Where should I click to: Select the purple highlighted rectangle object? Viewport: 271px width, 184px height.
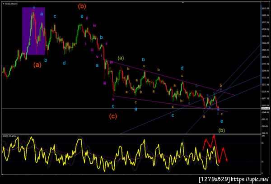pyautogui.click(x=33, y=31)
